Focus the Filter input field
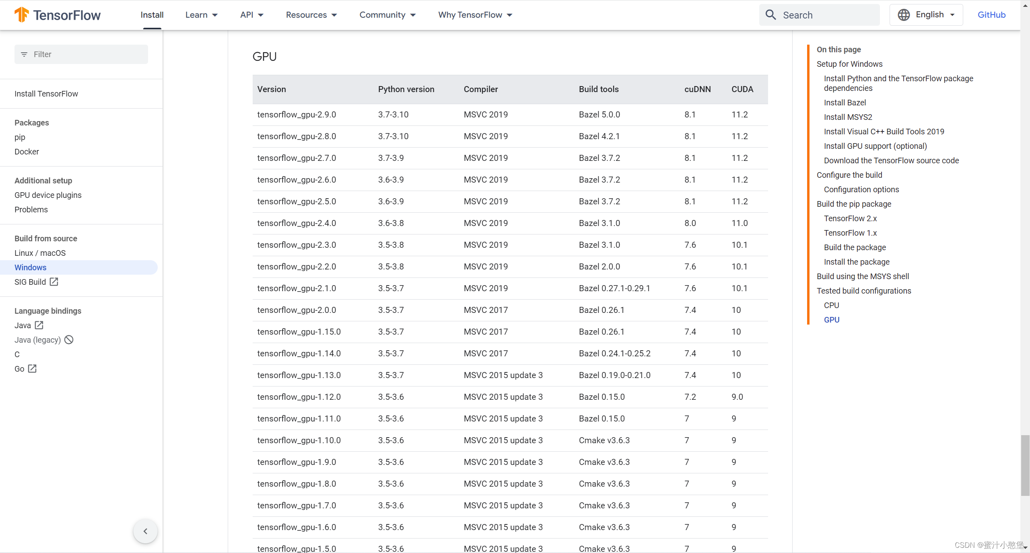 point(81,54)
